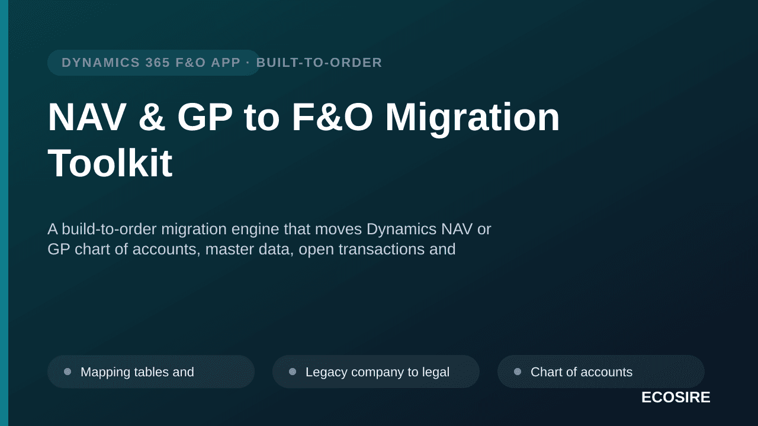Screen dimensions: 758x426
Task: Select the 'NAV & GP to F&O Migration Toolkit' heading
Action: pyautogui.click(x=304, y=140)
